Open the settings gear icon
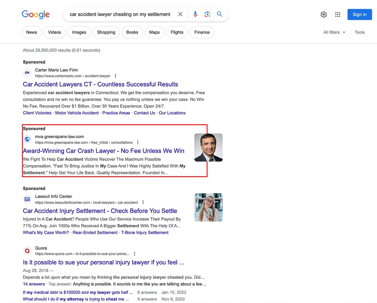The image size is (377, 303). (324, 14)
